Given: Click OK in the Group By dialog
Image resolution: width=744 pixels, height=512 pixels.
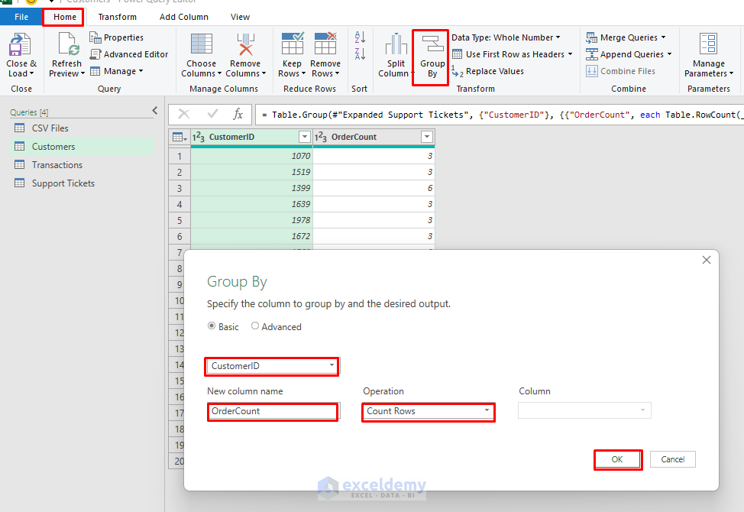Looking at the screenshot, I should (617, 459).
